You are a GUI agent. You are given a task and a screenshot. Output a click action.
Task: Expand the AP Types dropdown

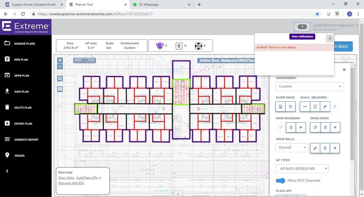pos(302,169)
